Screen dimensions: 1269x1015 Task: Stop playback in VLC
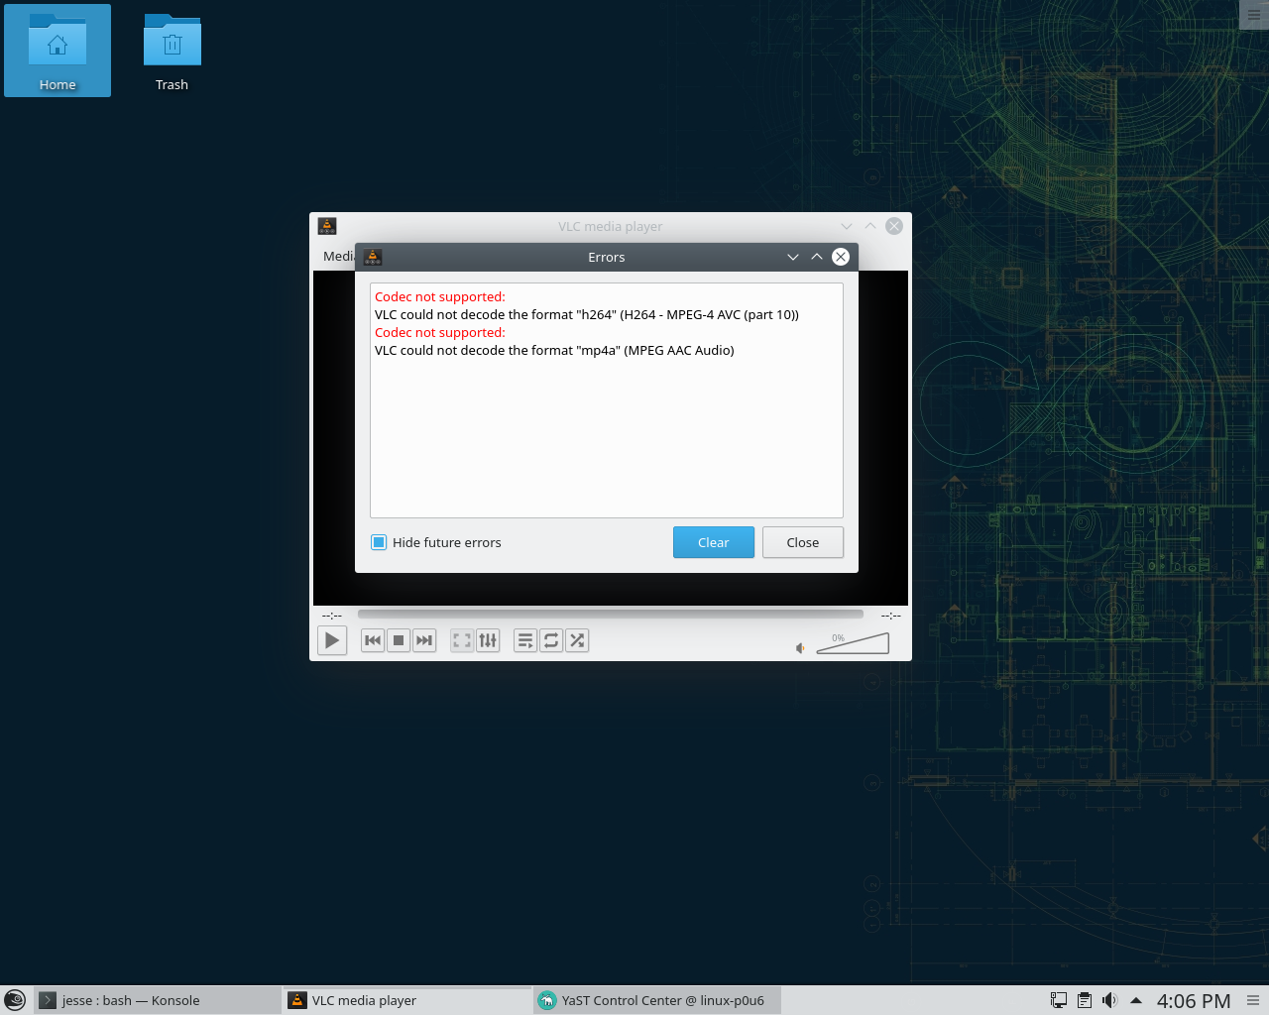pyautogui.click(x=399, y=640)
